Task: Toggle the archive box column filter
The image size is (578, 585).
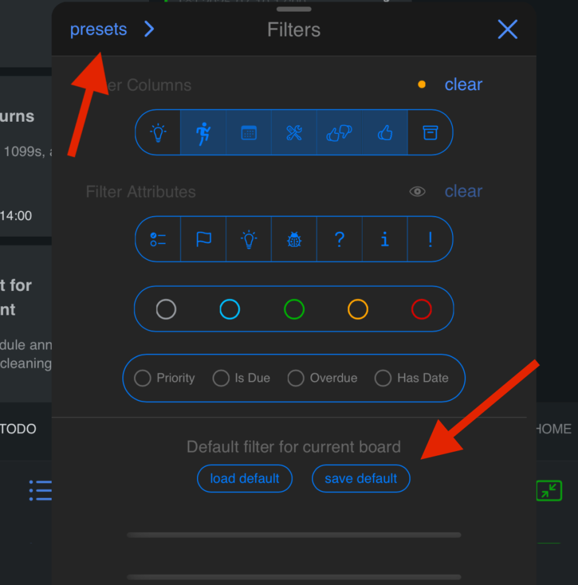Action: (x=430, y=133)
